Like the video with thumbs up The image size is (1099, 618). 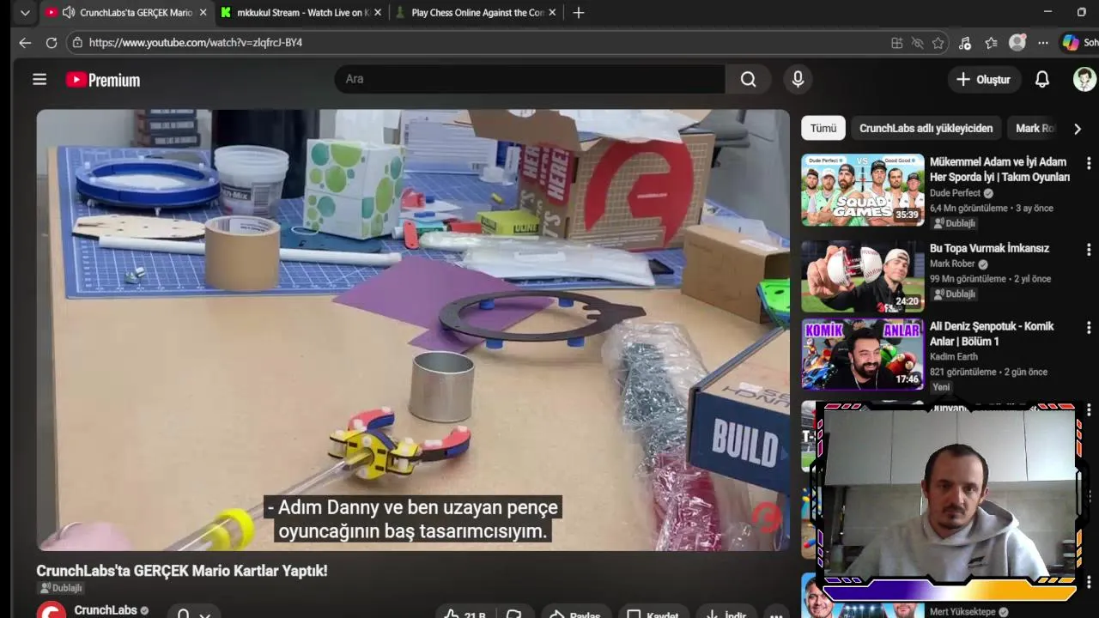click(x=464, y=615)
